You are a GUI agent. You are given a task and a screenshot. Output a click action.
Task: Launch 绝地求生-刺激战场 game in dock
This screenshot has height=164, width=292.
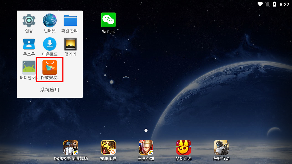(71, 147)
